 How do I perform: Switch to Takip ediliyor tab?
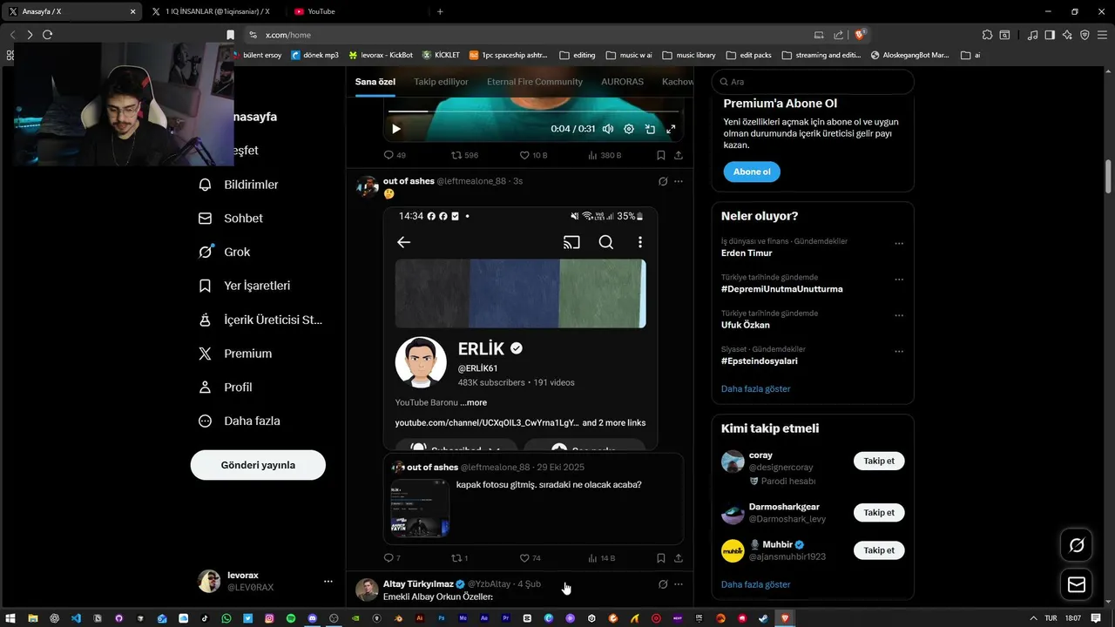[441, 82]
